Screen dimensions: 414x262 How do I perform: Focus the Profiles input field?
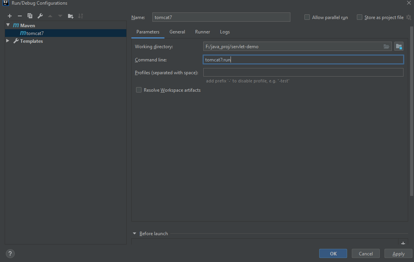click(x=303, y=72)
